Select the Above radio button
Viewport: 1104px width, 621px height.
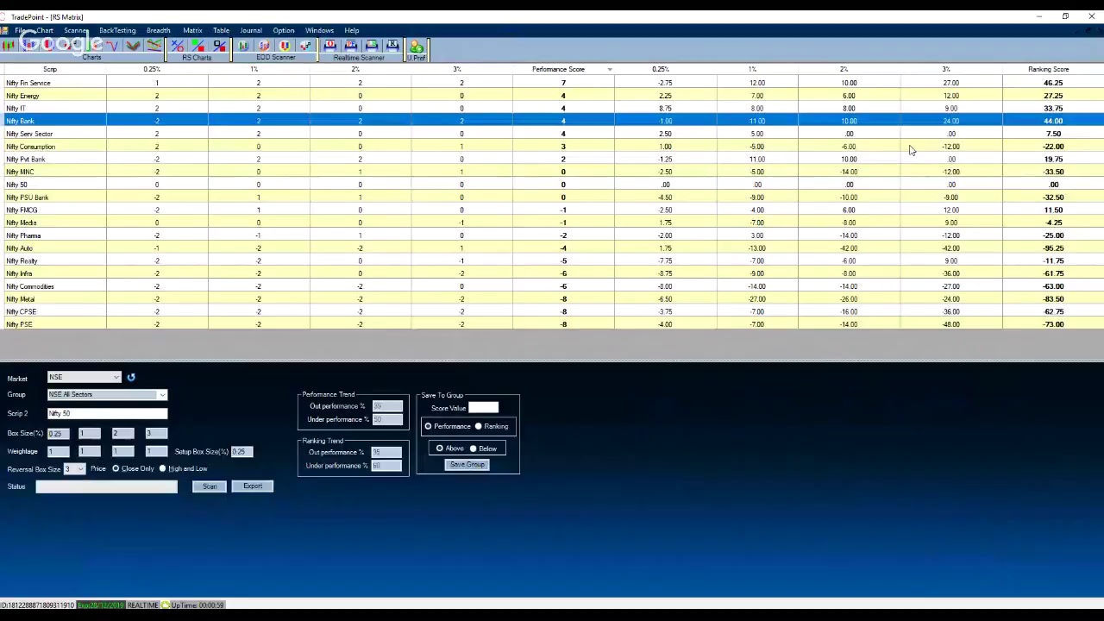tap(440, 448)
